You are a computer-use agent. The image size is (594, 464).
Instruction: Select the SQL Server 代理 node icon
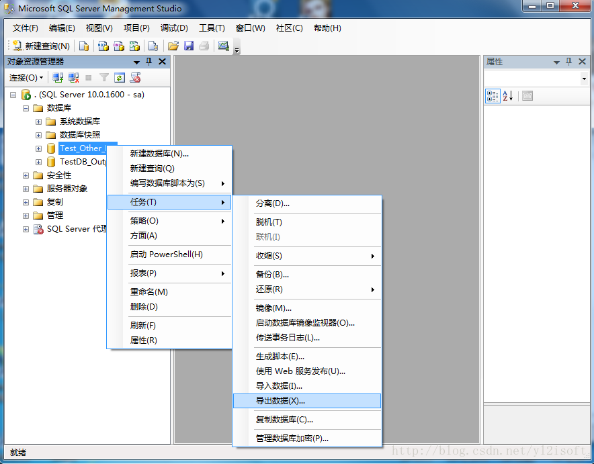tap(38, 229)
